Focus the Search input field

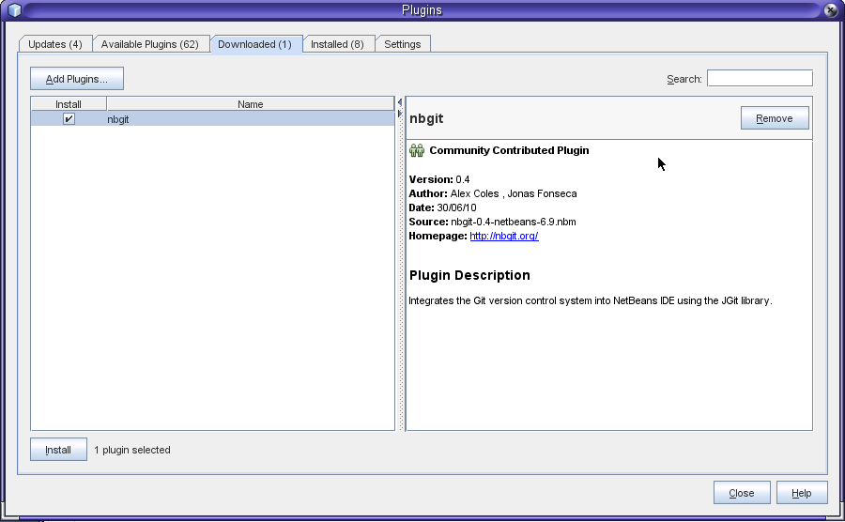coord(760,78)
